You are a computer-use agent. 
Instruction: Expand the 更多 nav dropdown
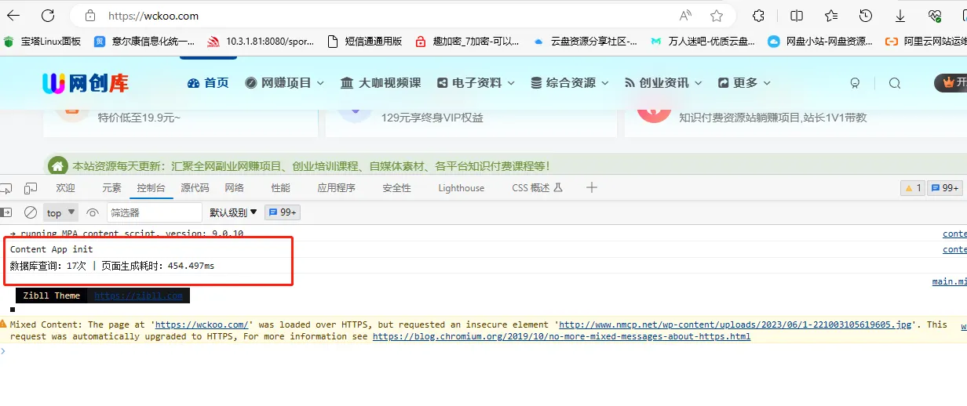click(x=744, y=82)
